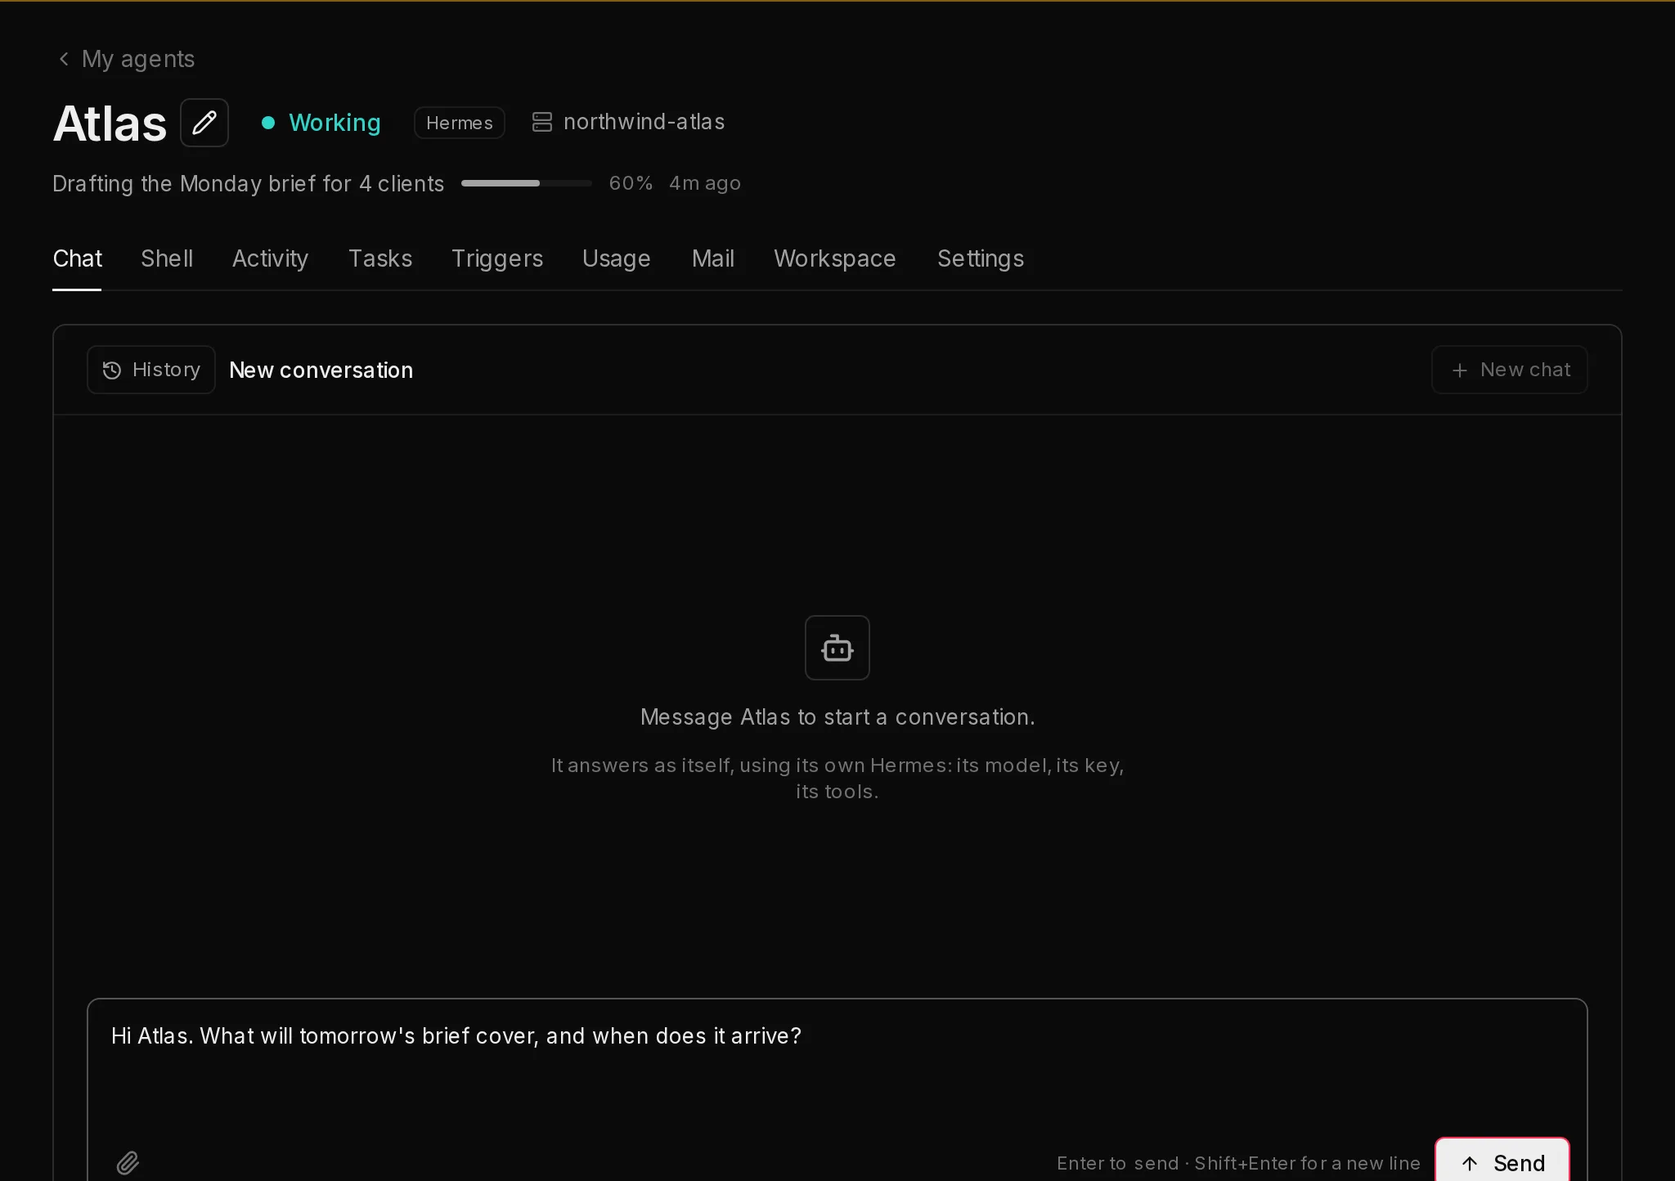Screen dimensions: 1675x1181
Task: Click the paperclip attach icon
Action: (x=128, y=1162)
